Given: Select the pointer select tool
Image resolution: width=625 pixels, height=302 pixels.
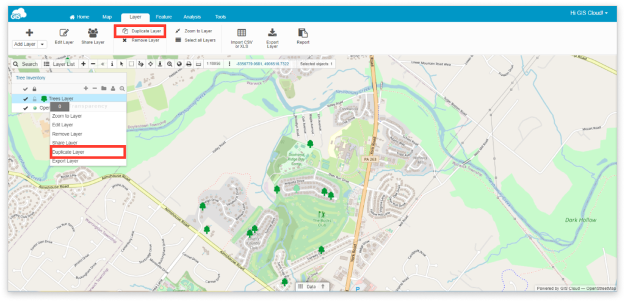Looking at the screenshot, I should [x=121, y=63].
